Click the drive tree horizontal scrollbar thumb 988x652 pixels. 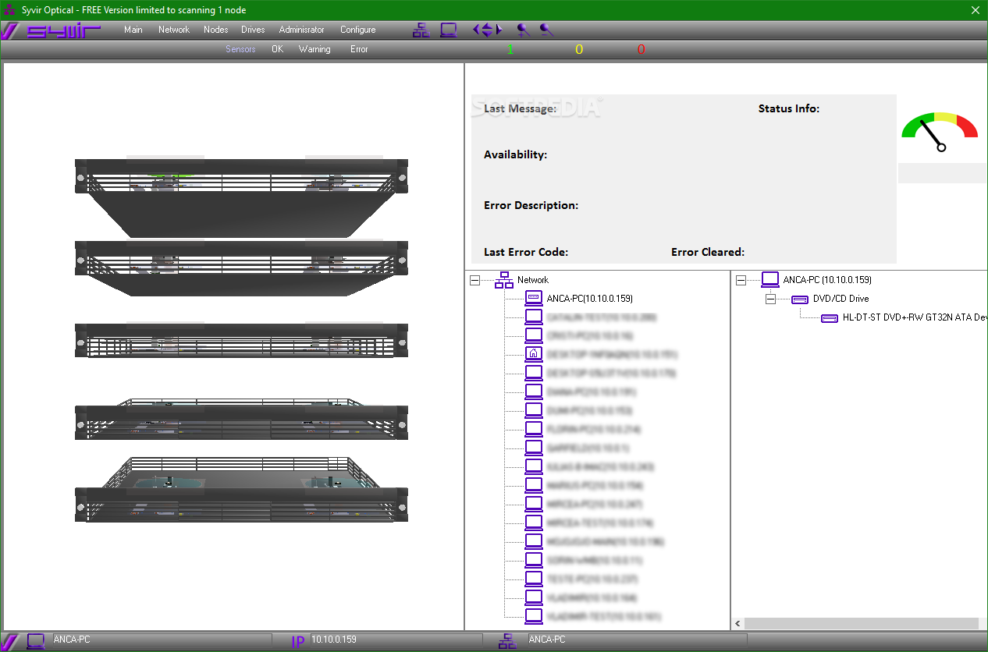[x=861, y=624]
